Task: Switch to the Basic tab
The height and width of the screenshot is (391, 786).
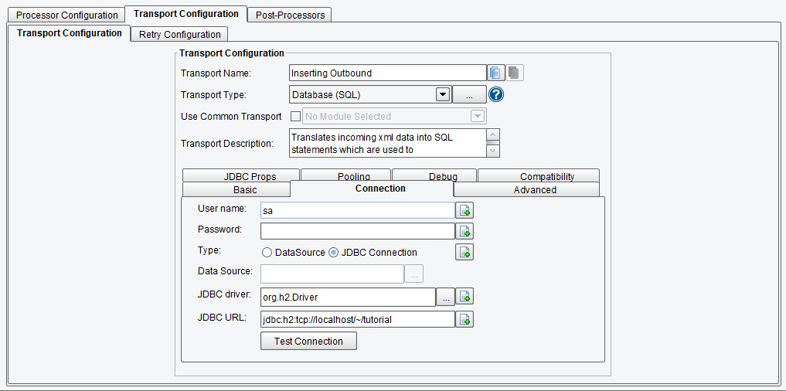Action: coord(236,189)
